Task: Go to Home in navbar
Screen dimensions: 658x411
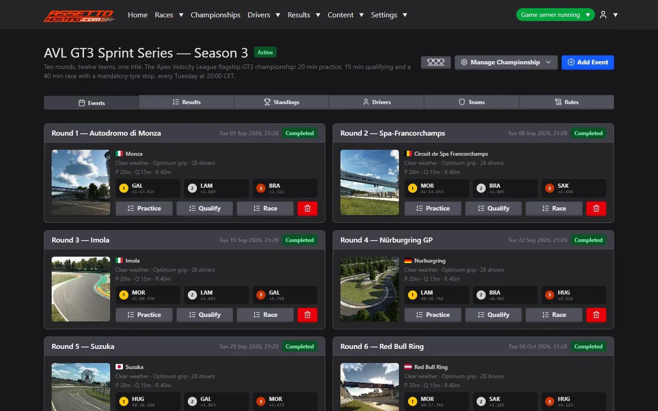Action: 137,15
